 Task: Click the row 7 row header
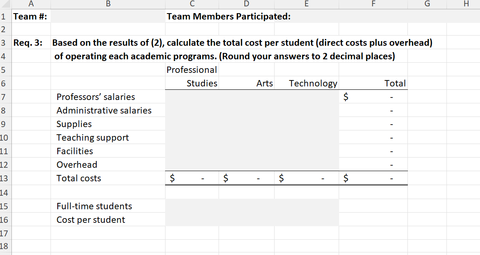[5, 97]
